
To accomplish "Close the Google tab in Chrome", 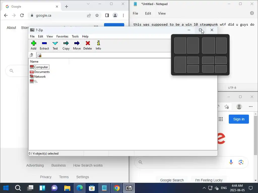I will [57, 7].
